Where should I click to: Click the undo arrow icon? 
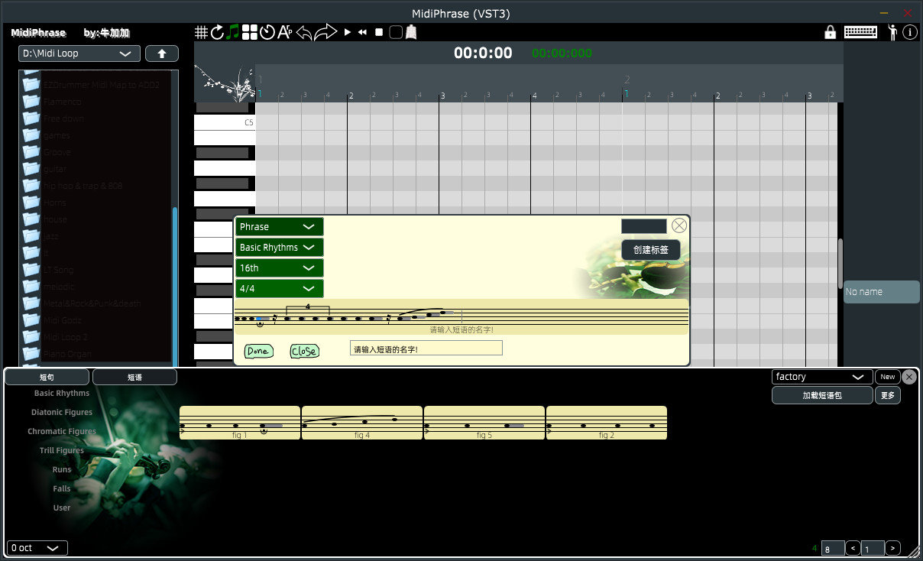(304, 32)
